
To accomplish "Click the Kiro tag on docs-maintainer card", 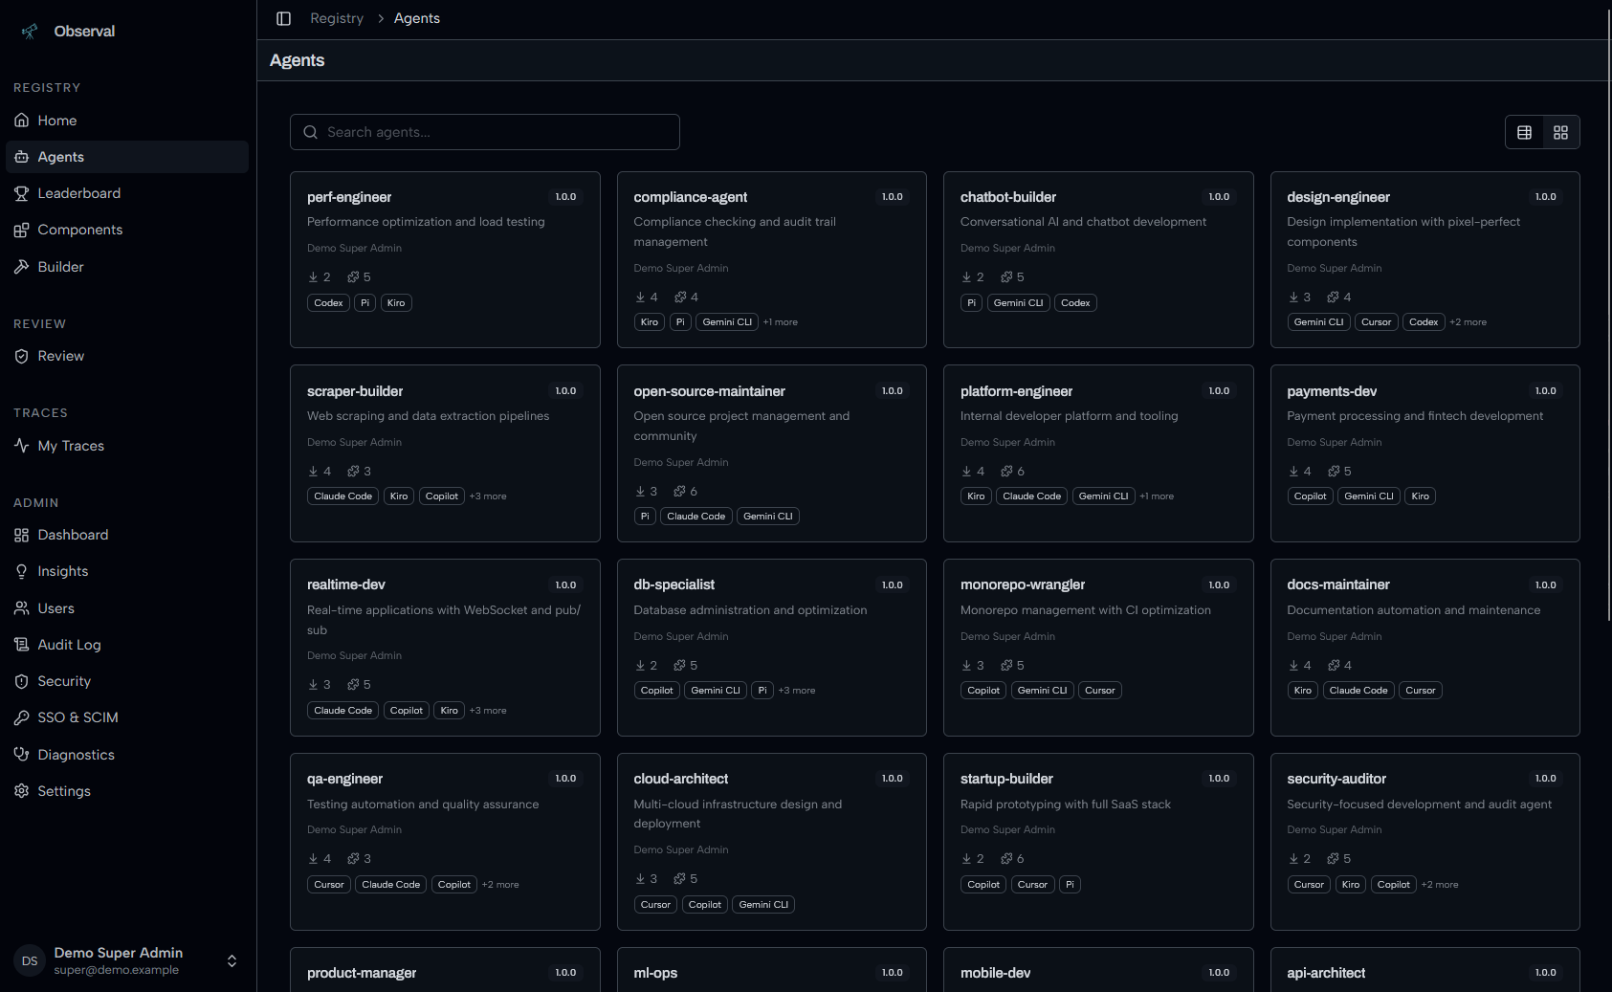I will [x=1303, y=691].
